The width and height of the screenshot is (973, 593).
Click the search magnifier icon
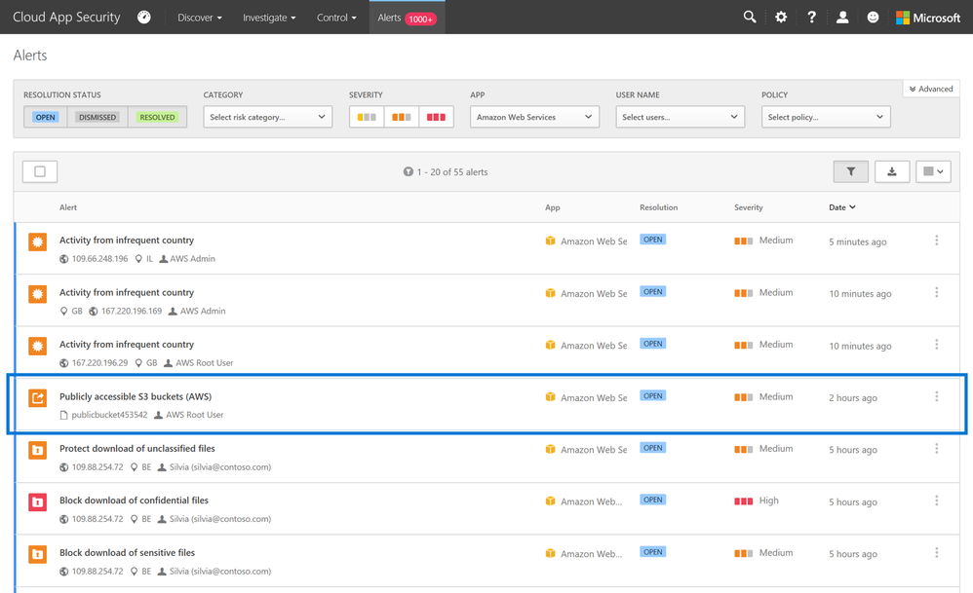coord(750,18)
